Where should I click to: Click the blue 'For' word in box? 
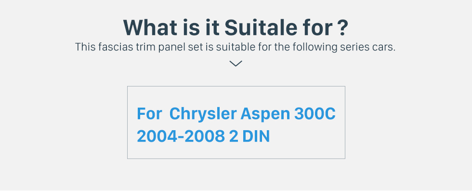point(149,113)
